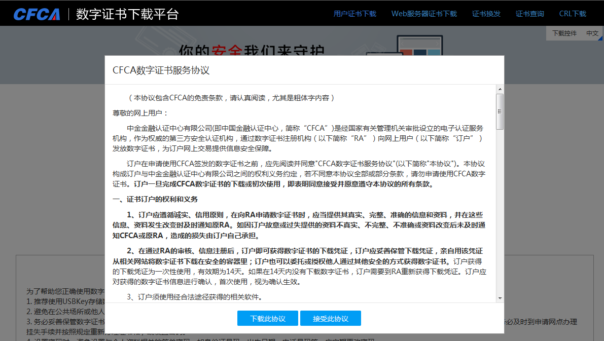Click the CFCA logo in the header
This screenshot has height=341, width=604.
(37, 14)
